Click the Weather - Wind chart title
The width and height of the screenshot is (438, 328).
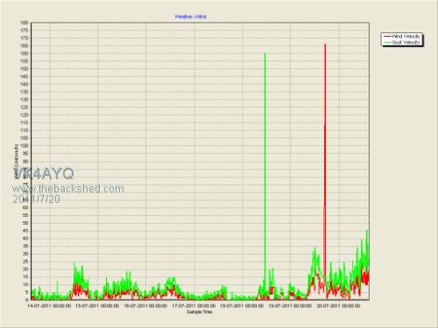click(191, 17)
